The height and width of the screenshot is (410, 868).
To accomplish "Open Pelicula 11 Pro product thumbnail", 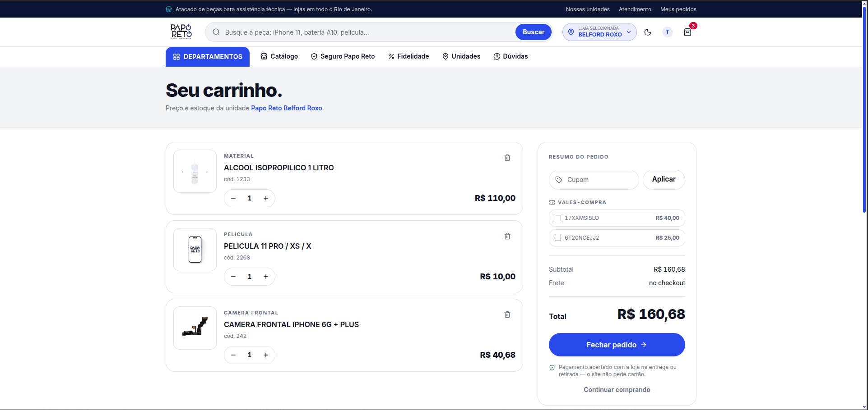I will pyautogui.click(x=195, y=250).
